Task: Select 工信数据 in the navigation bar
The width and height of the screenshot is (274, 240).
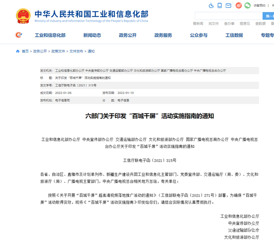Action: click(x=234, y=35)
